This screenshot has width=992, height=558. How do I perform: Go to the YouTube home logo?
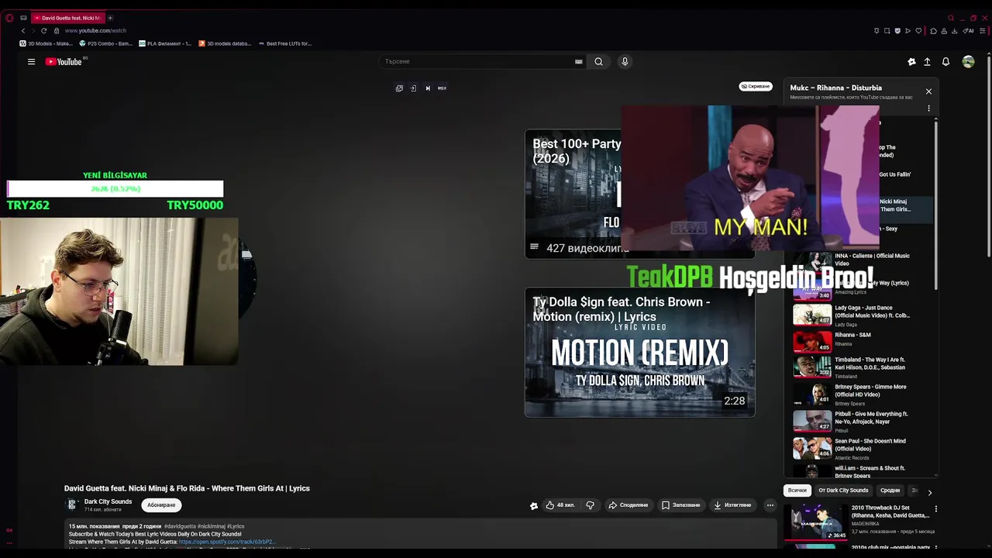point(64,62)
